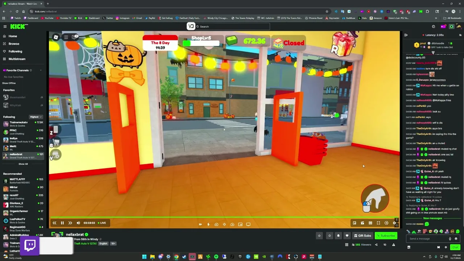This screenshot has height=261, width=464.
Task: Click the chat microphone icon
Action: (450, 239)
